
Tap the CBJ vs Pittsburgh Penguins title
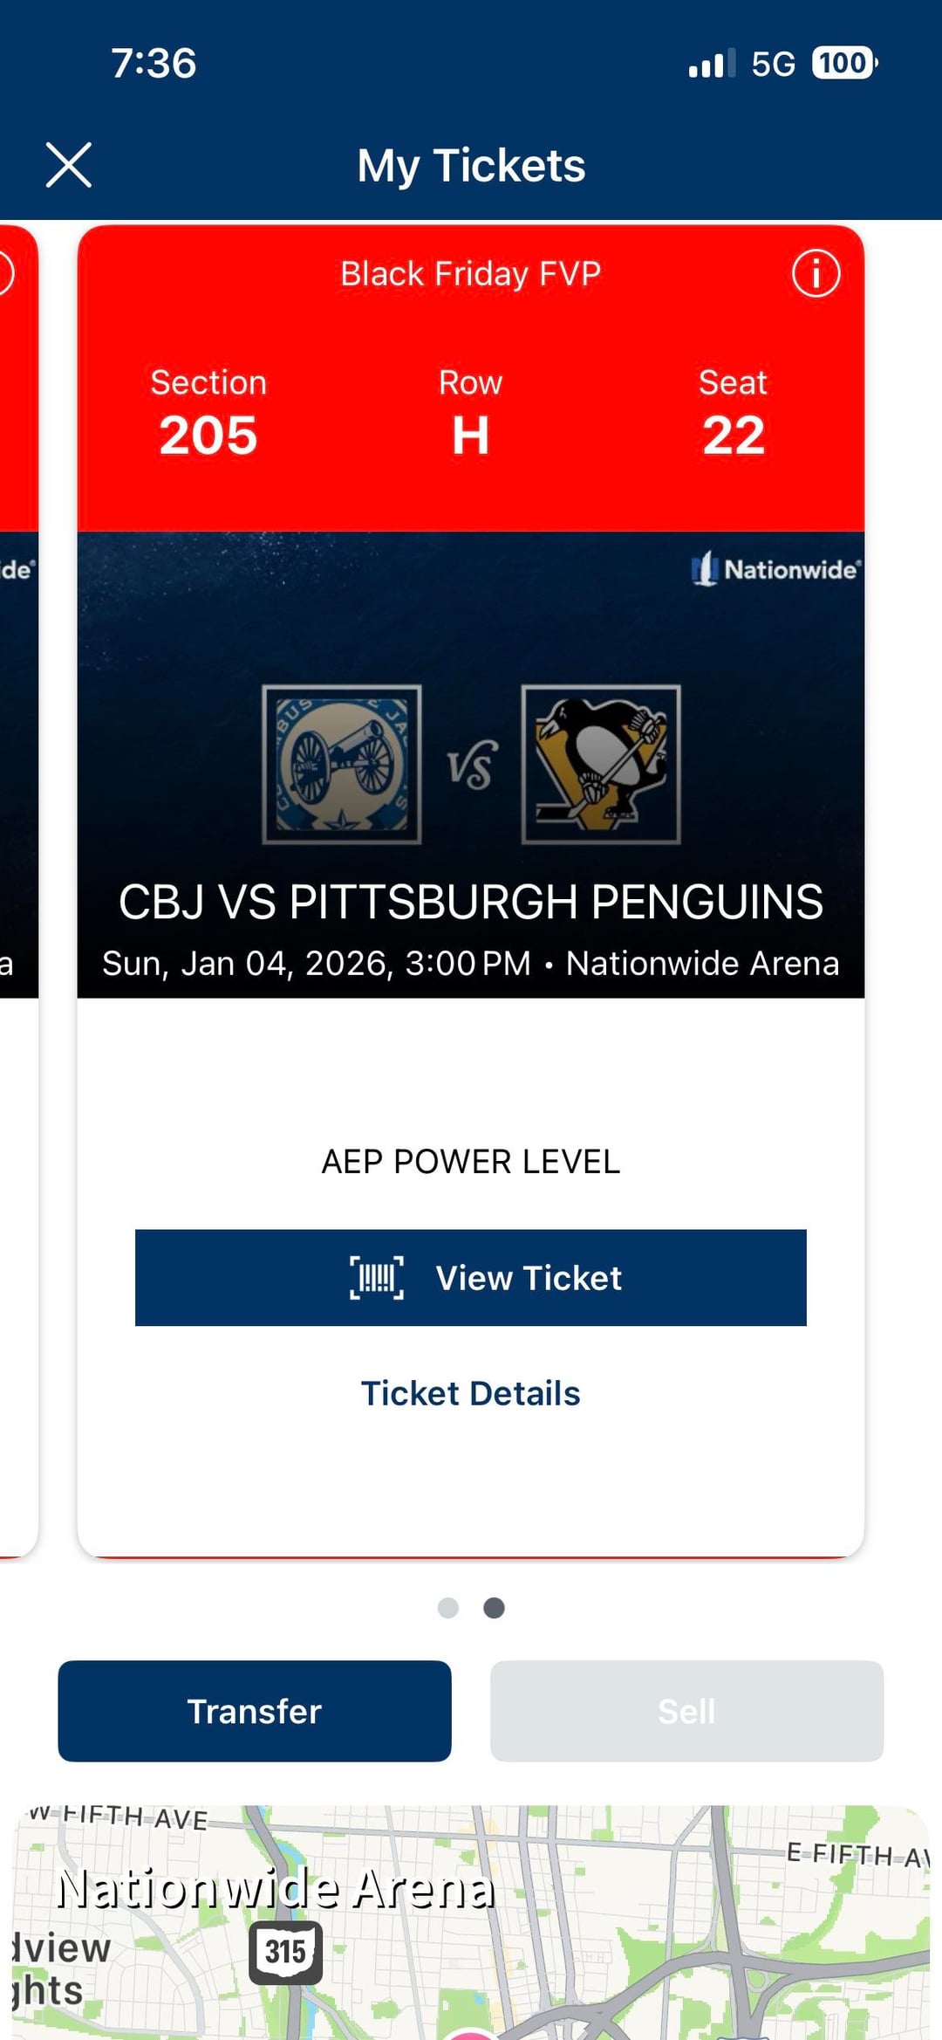click(x=471, y=902)
